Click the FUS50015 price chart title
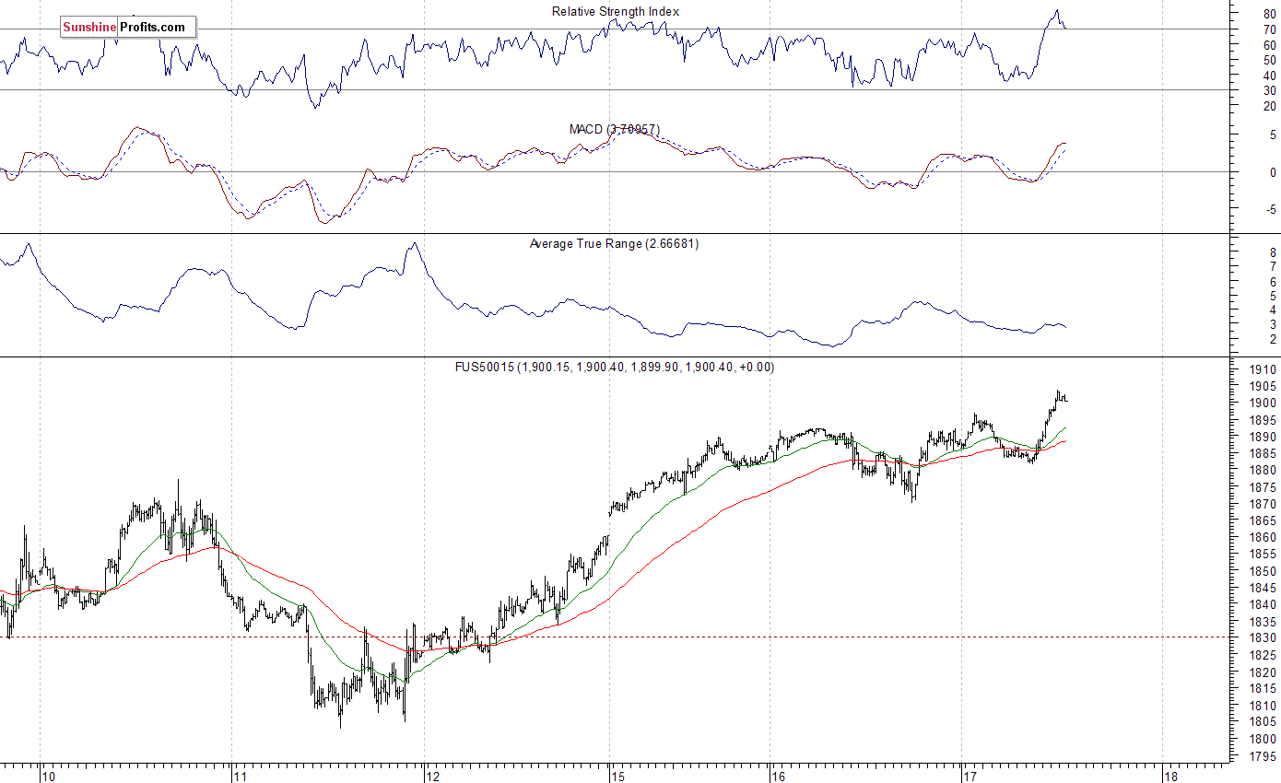Viewport: 1281px width, 783px height. coord(615,367)
